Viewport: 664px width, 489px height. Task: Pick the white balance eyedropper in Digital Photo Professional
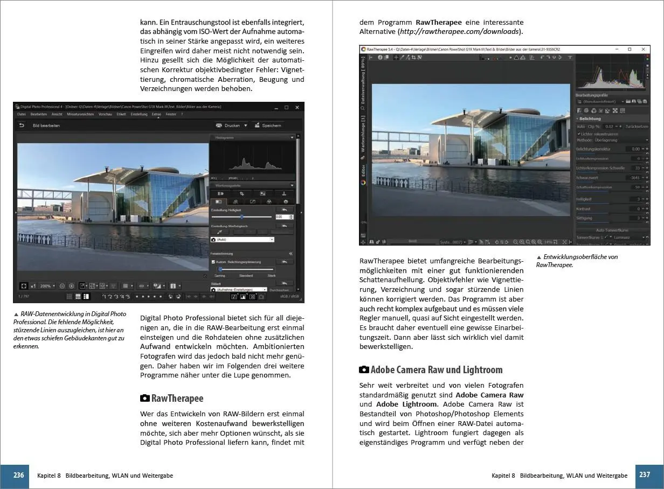(220, 232)
